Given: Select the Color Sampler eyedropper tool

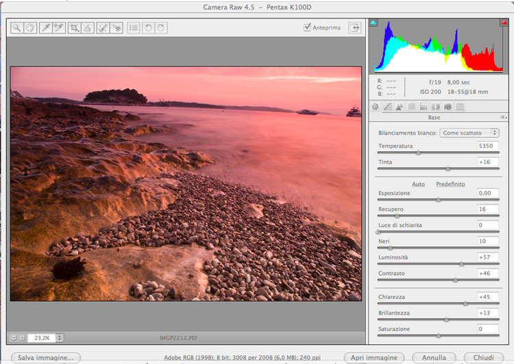Looking at the screenshot, I should 59,28.
